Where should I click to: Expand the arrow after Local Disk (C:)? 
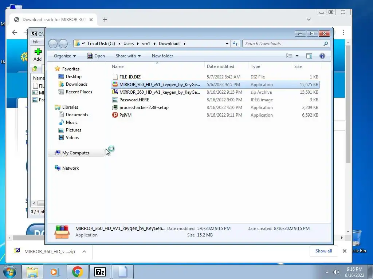[119, 44]
